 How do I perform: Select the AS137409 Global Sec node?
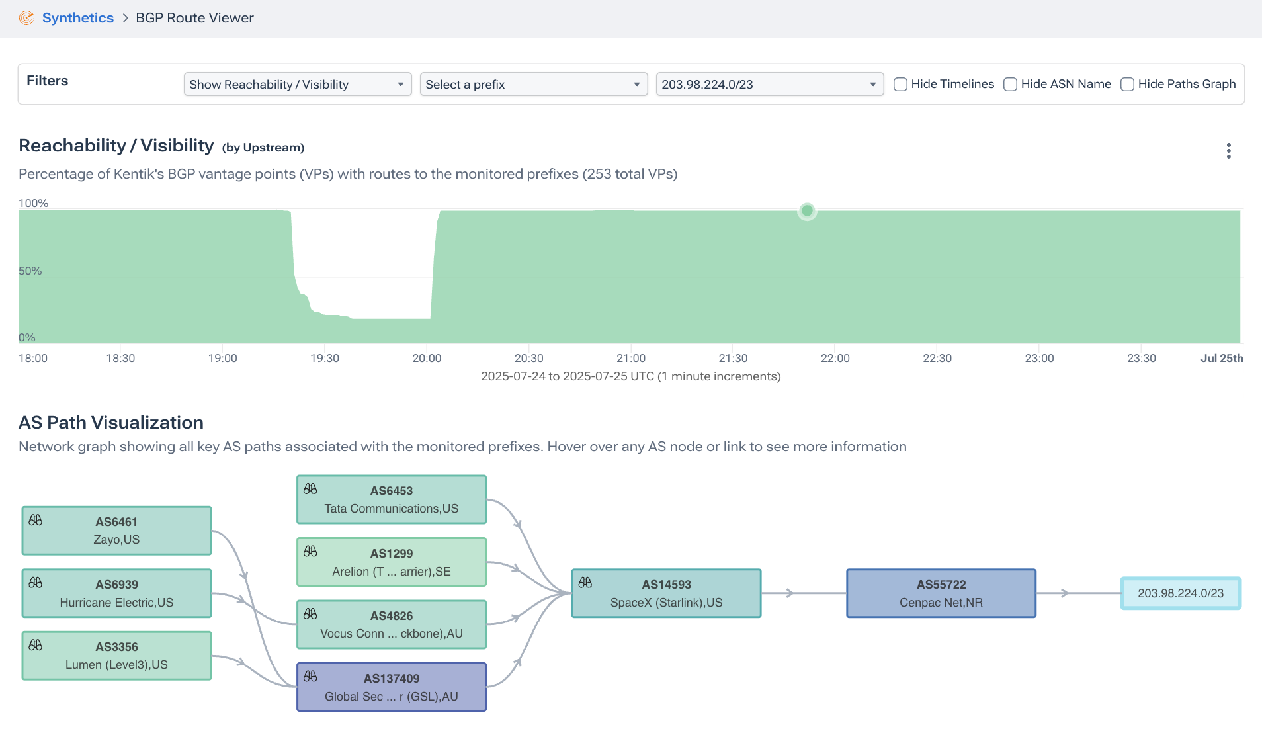tap(392, 687)
